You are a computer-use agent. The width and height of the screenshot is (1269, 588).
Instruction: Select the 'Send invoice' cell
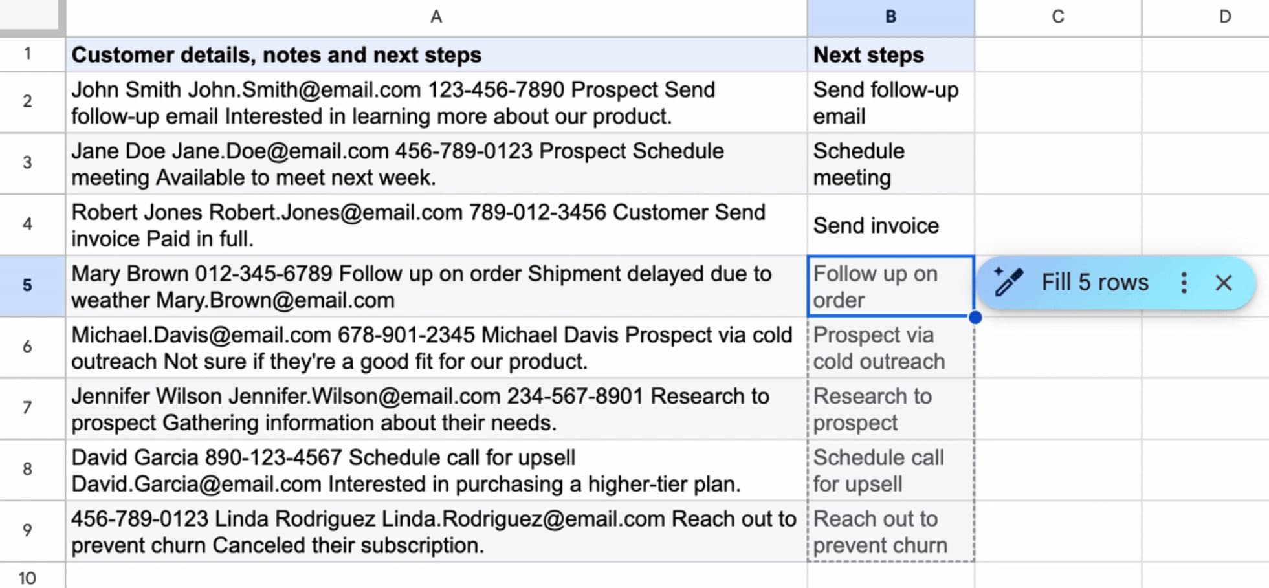pos(890,225)
